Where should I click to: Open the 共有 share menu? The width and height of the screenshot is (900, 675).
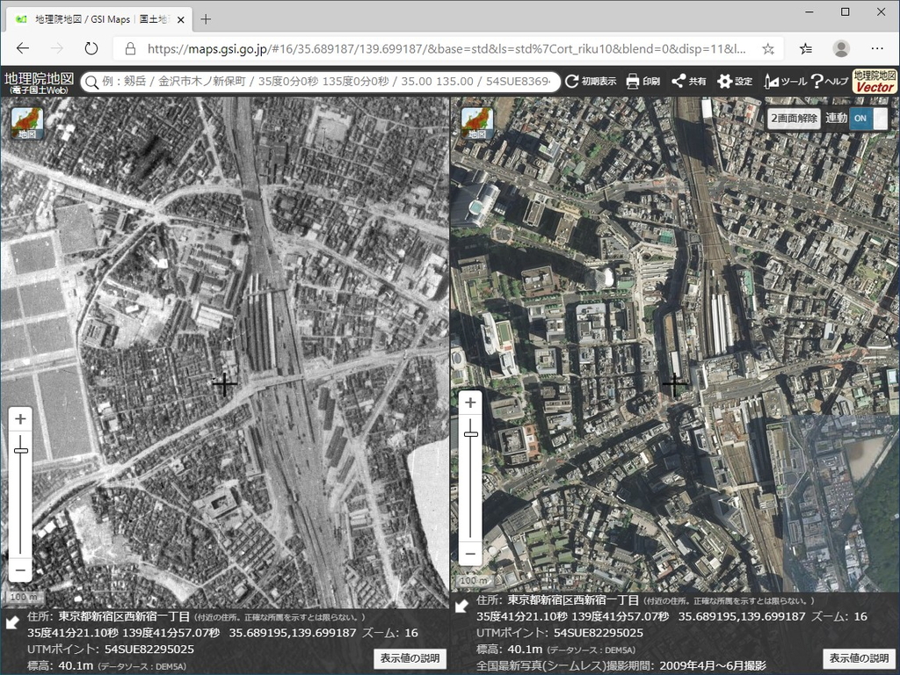point(689,82)
